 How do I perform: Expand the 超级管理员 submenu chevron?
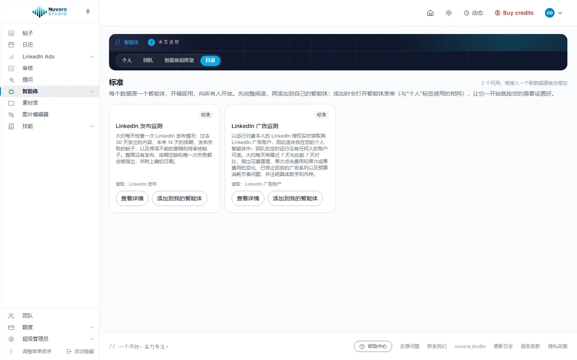point(91,339)
